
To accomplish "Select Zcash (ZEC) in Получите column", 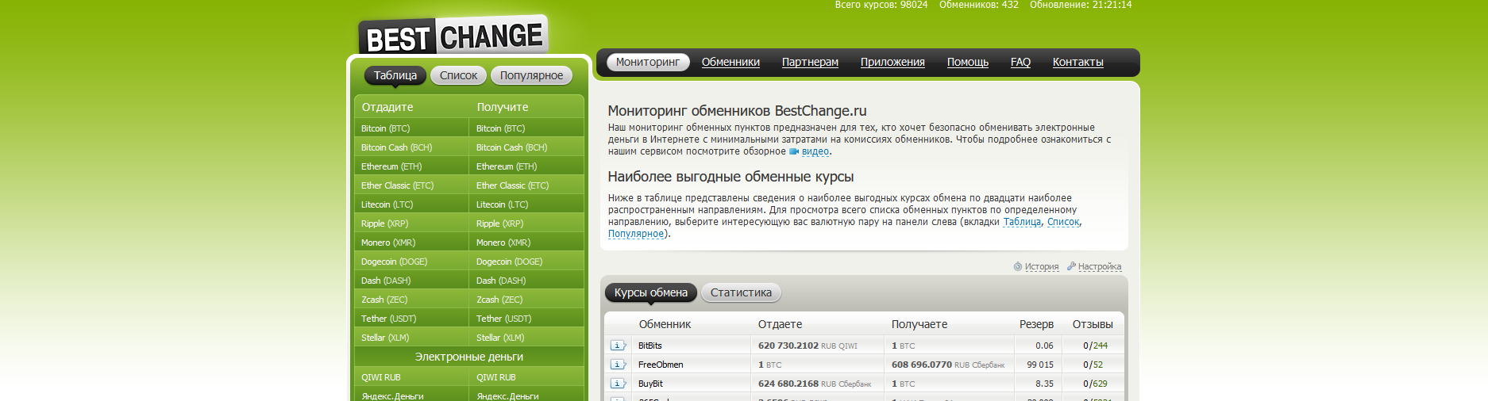I will click(x=526, y=300).
